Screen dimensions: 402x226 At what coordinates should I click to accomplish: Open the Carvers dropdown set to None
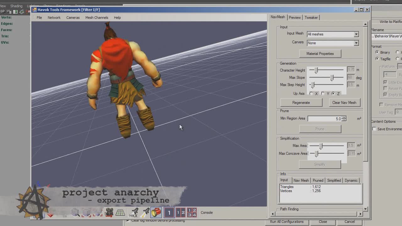(x=356, y=43)
